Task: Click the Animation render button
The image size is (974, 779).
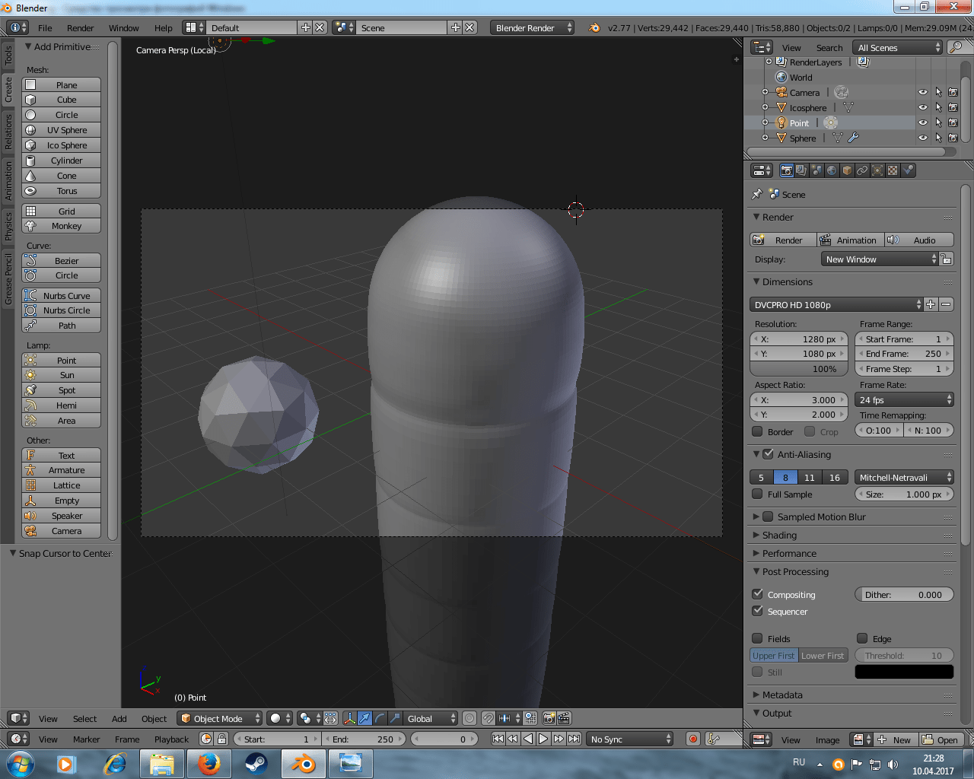Action: pos(850,240)
